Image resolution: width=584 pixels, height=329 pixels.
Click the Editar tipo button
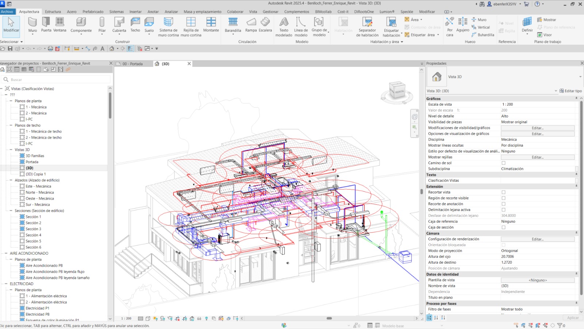570,91
